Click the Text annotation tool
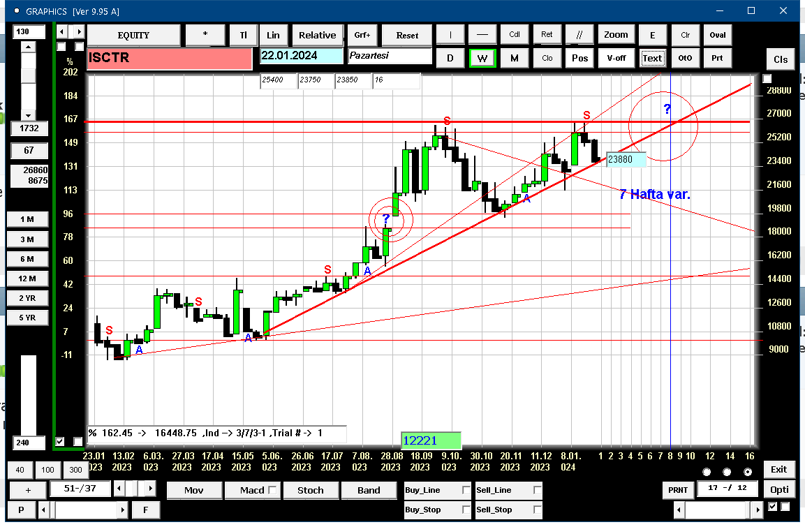This screenshot has width=805, height=527. [x=652, y=58]
